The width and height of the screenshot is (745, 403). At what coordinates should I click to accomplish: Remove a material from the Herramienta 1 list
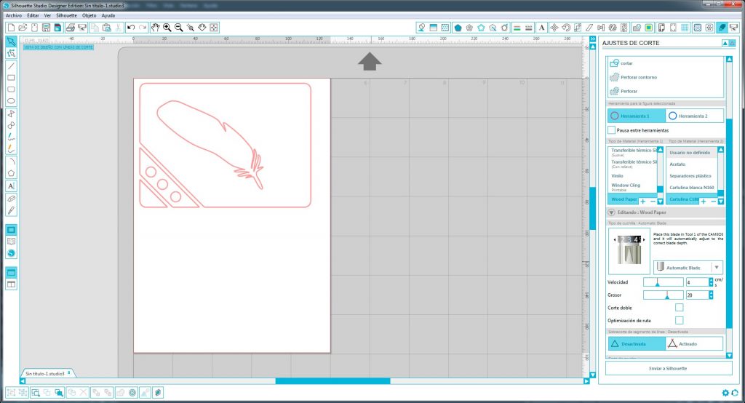(653, 201)
